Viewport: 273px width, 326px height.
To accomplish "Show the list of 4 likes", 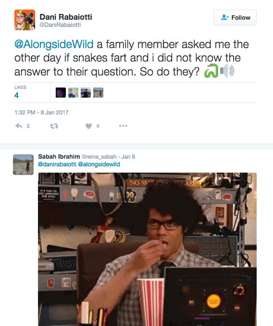I will click(20, 92).
